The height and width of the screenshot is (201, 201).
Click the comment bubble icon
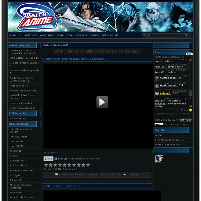(124, 174)
